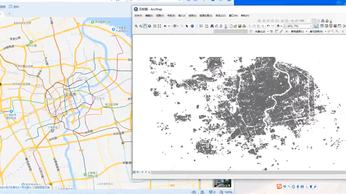Open the 地理处理(G) menu

click(x=206, y=15)
